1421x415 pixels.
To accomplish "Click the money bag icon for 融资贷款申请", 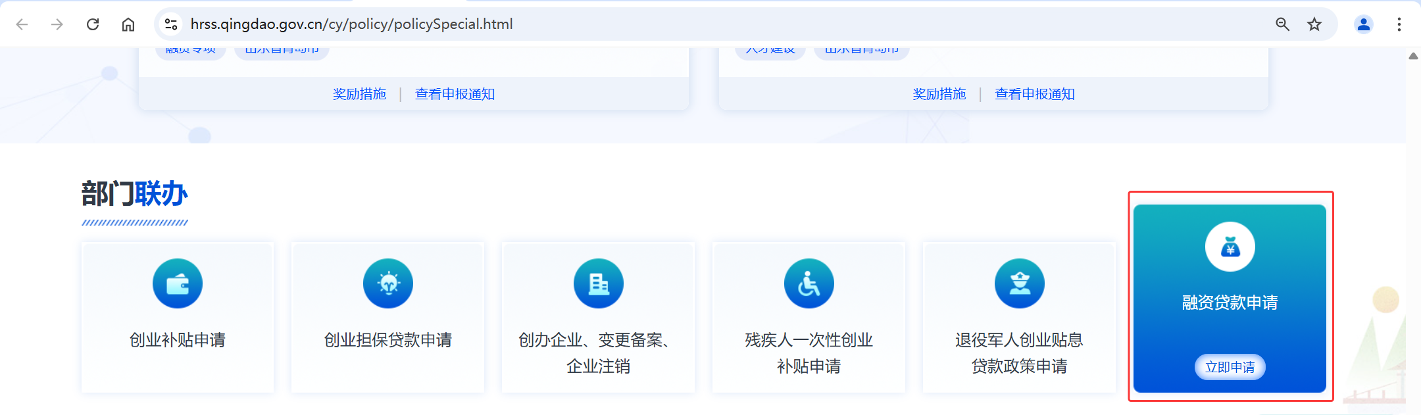I will [1230, 247].
